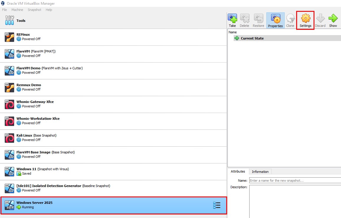Click inside the Description text area
341x218 pixels.
(295, 201)
